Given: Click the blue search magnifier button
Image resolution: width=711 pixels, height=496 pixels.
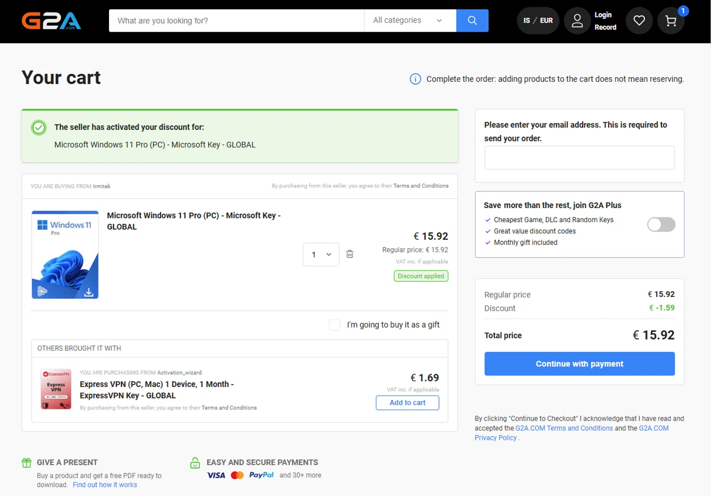Looking at the screenshot, I should tap(472, 20).
